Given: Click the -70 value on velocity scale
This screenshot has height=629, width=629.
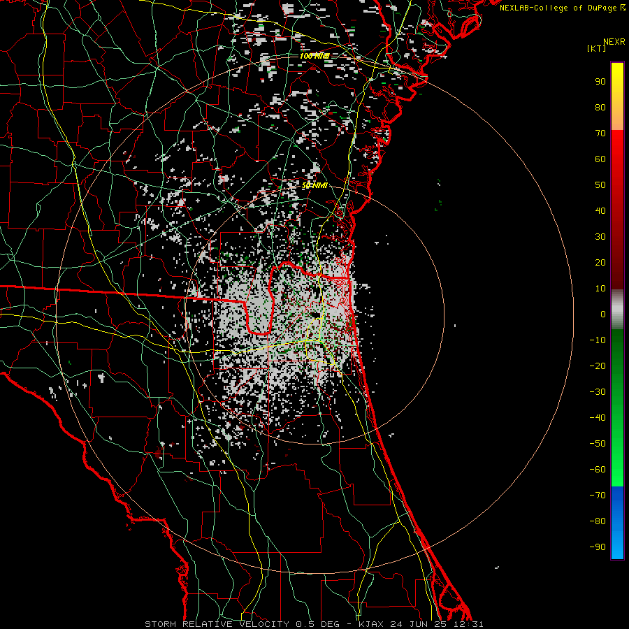Looking at the screenshot, I should pyautogui.click(x=598, y=496).
